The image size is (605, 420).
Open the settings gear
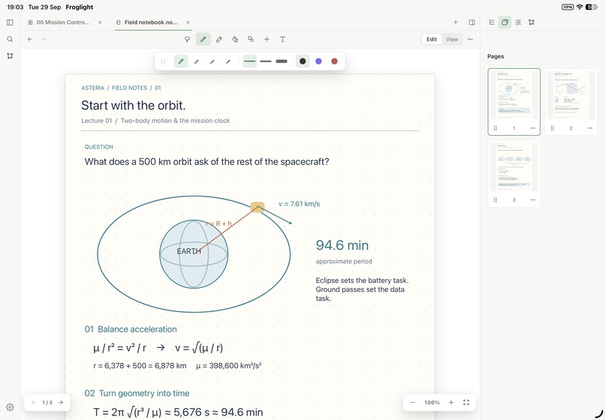click(x=10, y=407)
